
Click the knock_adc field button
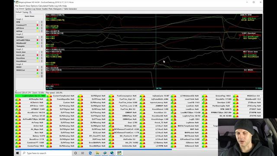(x=26, y=55)
